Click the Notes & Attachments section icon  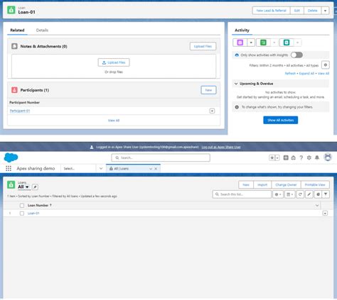(x=14, y=46)
